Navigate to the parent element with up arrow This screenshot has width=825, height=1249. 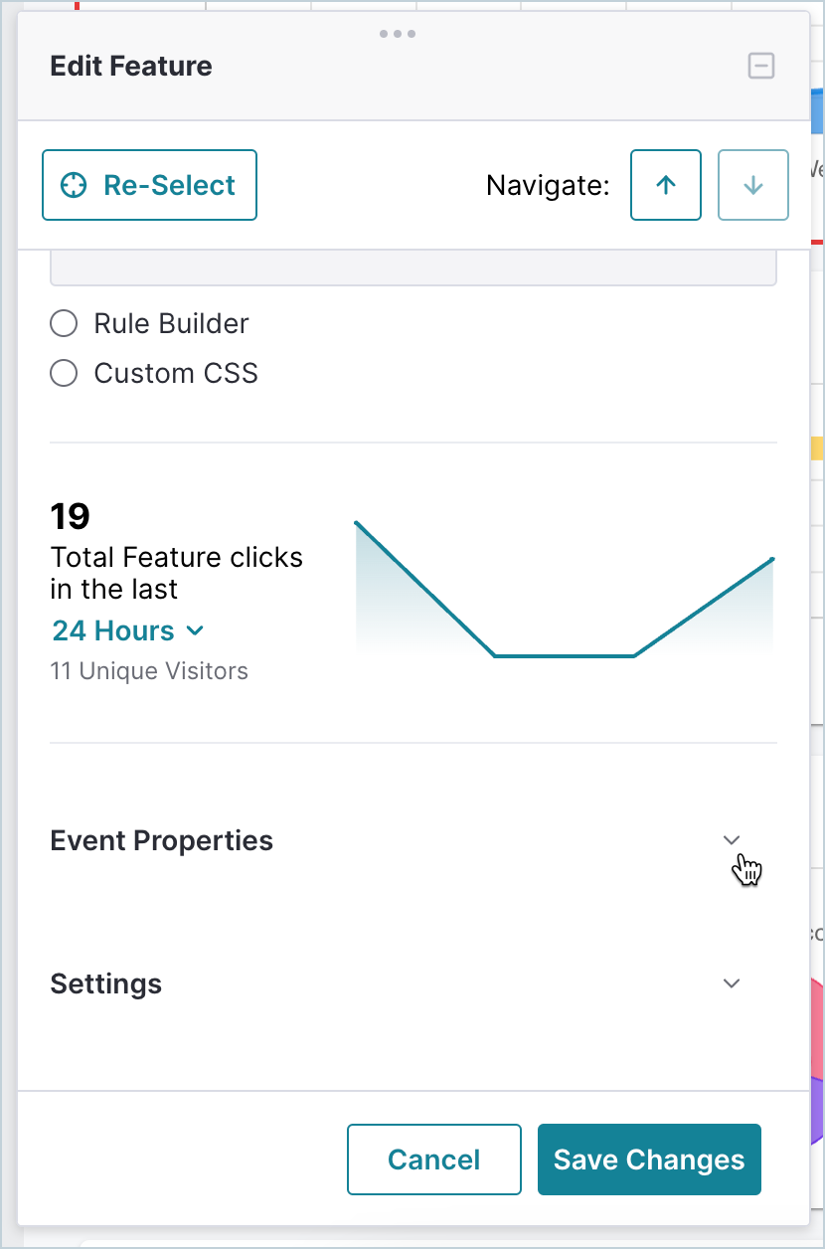pos(666,185)
